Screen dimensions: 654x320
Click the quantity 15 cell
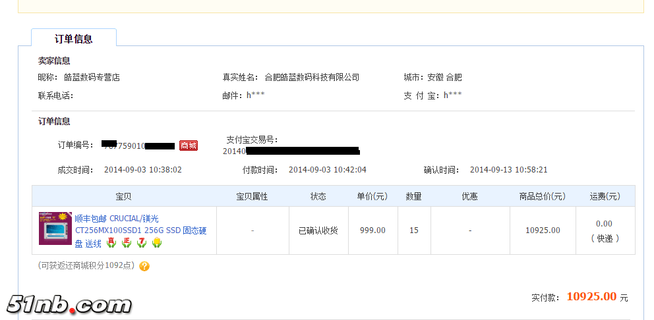point(414,230)
